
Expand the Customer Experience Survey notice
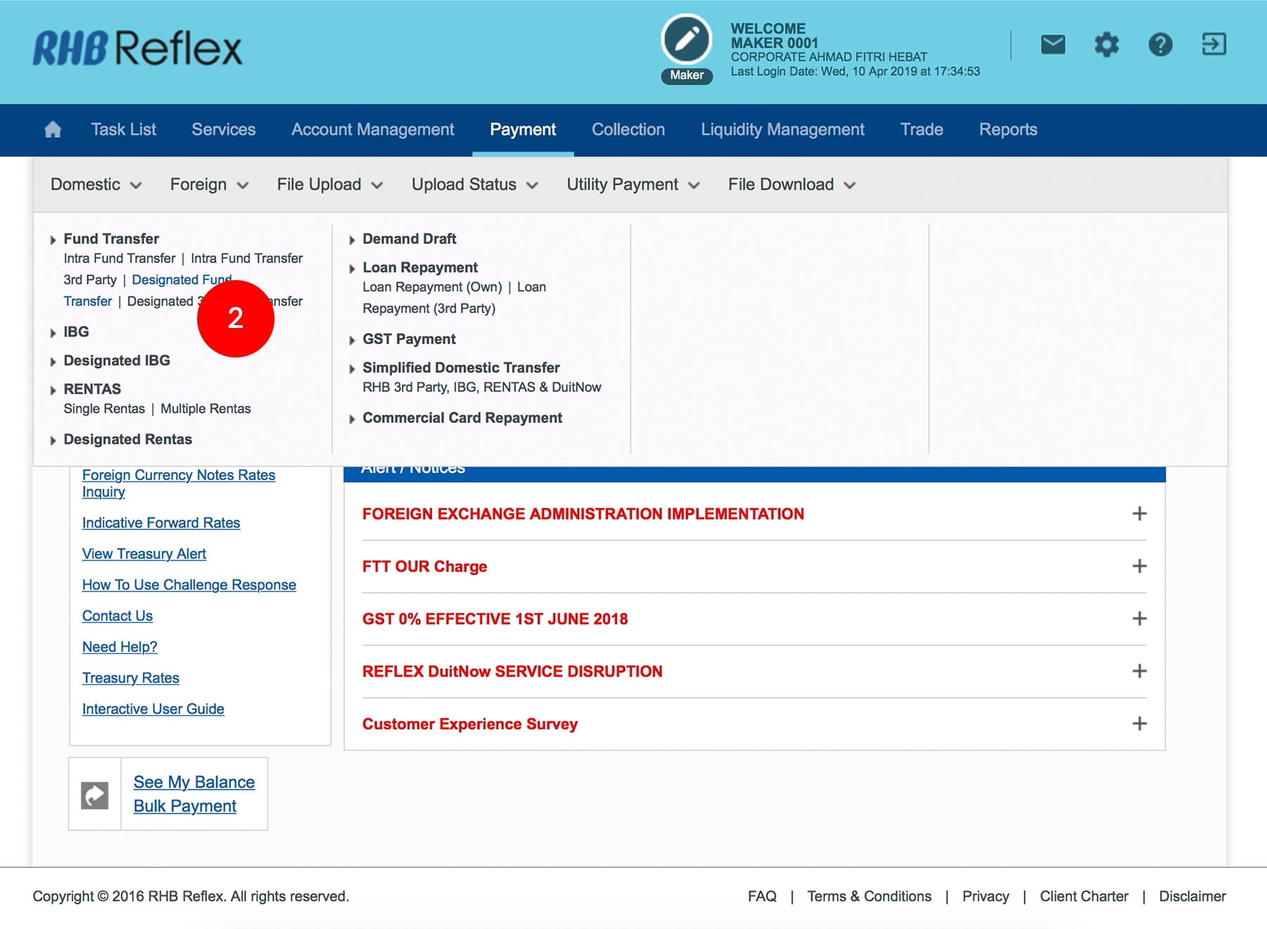pyautogui.click(x=1139, y=723)
